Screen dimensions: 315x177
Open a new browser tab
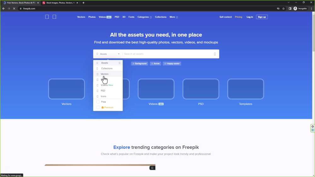(83, 3)
